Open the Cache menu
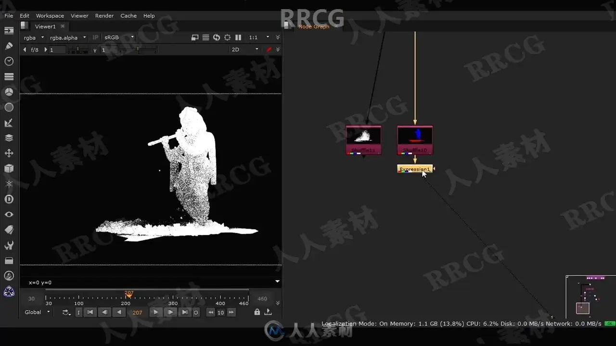The image size is (616, 346). [x=128, y=16]
